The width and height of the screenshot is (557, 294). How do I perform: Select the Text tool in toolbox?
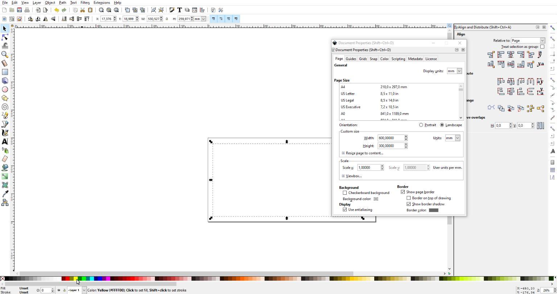5,141
